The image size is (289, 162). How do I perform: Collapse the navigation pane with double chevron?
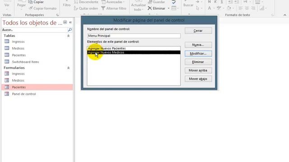[70, 22]
